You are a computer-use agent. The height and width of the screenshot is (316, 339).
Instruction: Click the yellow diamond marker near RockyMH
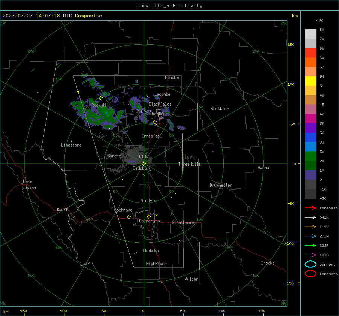tap(101, 98)
